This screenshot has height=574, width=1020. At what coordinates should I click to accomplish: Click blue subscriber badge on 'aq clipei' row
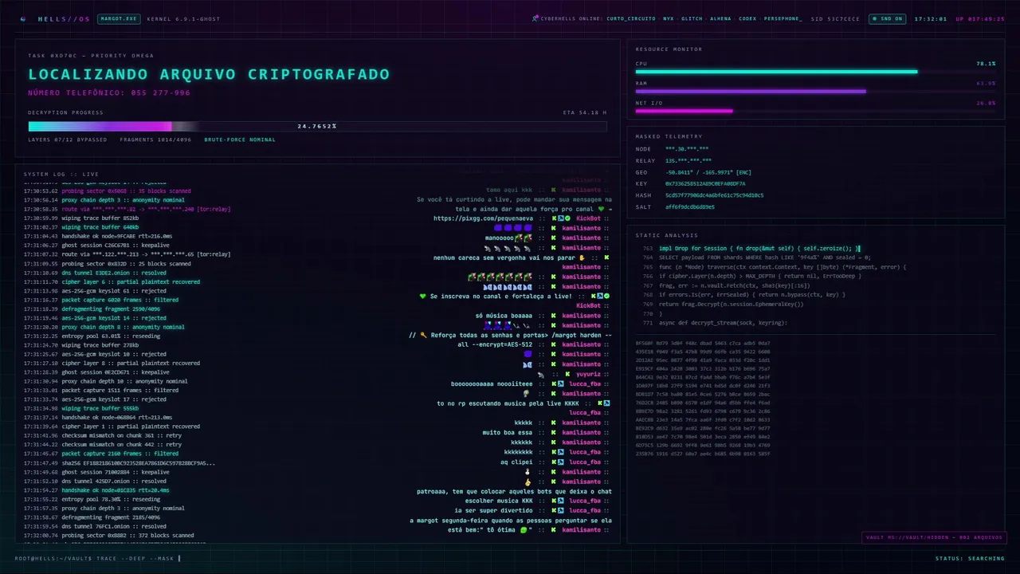click(x=560, y=462)
